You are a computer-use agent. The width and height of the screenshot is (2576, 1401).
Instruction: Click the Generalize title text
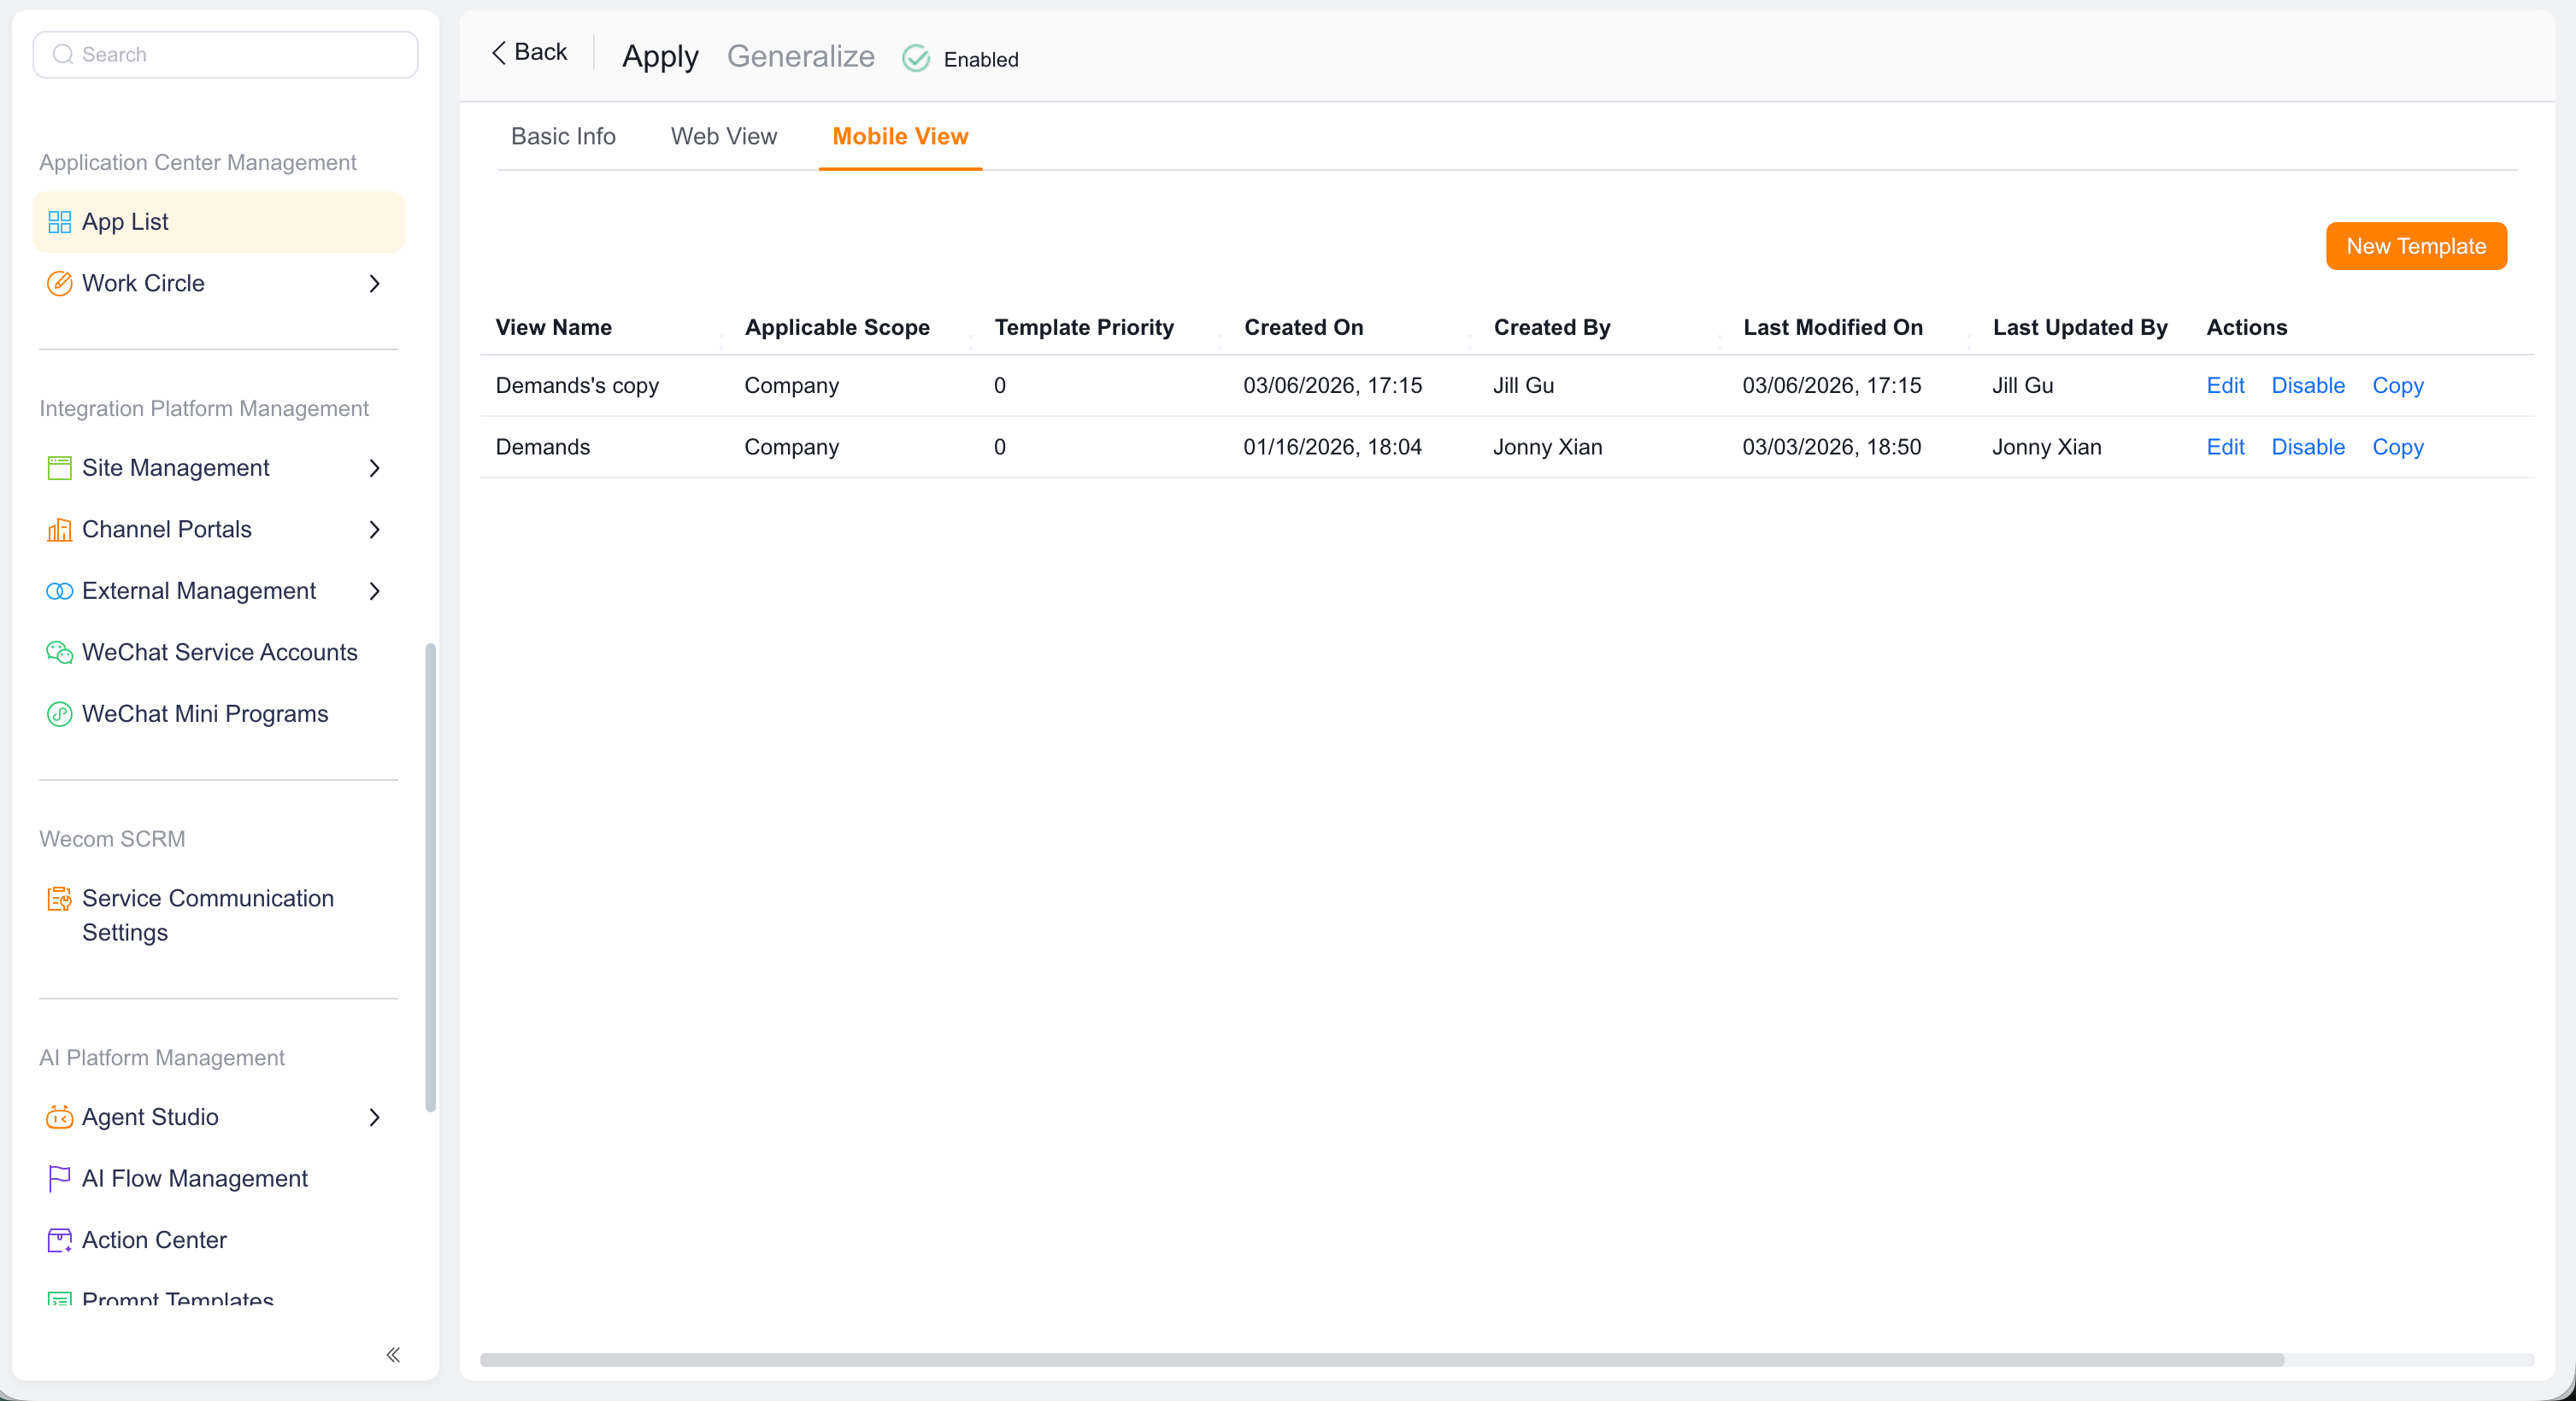click(x=800, y=56)
